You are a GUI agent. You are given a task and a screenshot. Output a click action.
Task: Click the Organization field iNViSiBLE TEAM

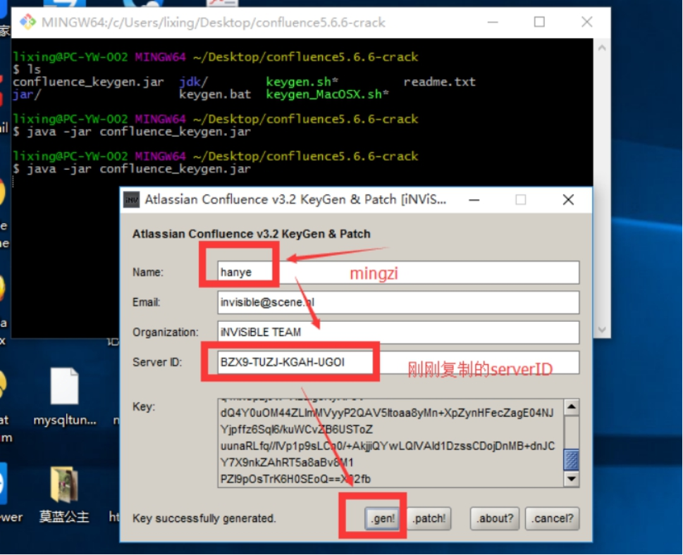click(398, 332)
